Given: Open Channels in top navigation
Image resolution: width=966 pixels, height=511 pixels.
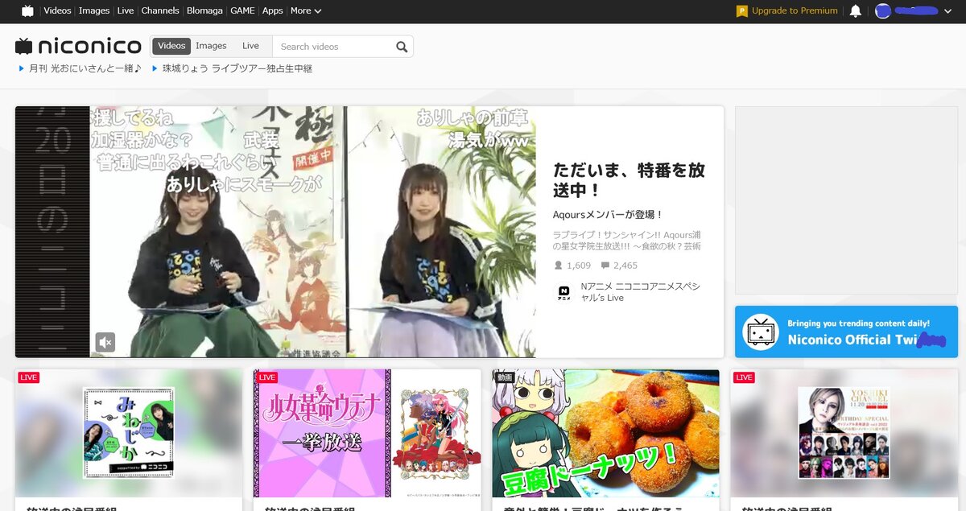Looking at the screenshot, I should (160, 10).
